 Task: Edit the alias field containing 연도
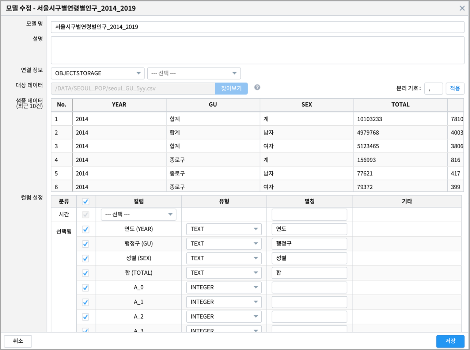[309, 229]
